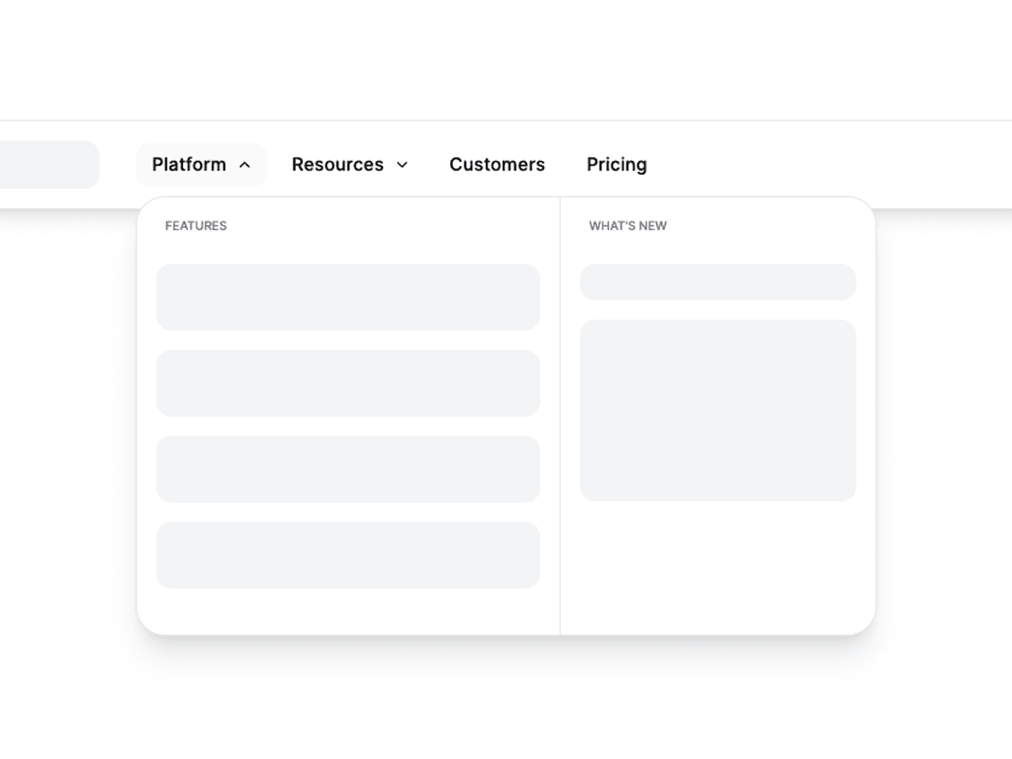The width and height of the screenshot is (1012, 759).
Task: Click the empty navbar area right of Pricing
Action: [x=826, y=164]
